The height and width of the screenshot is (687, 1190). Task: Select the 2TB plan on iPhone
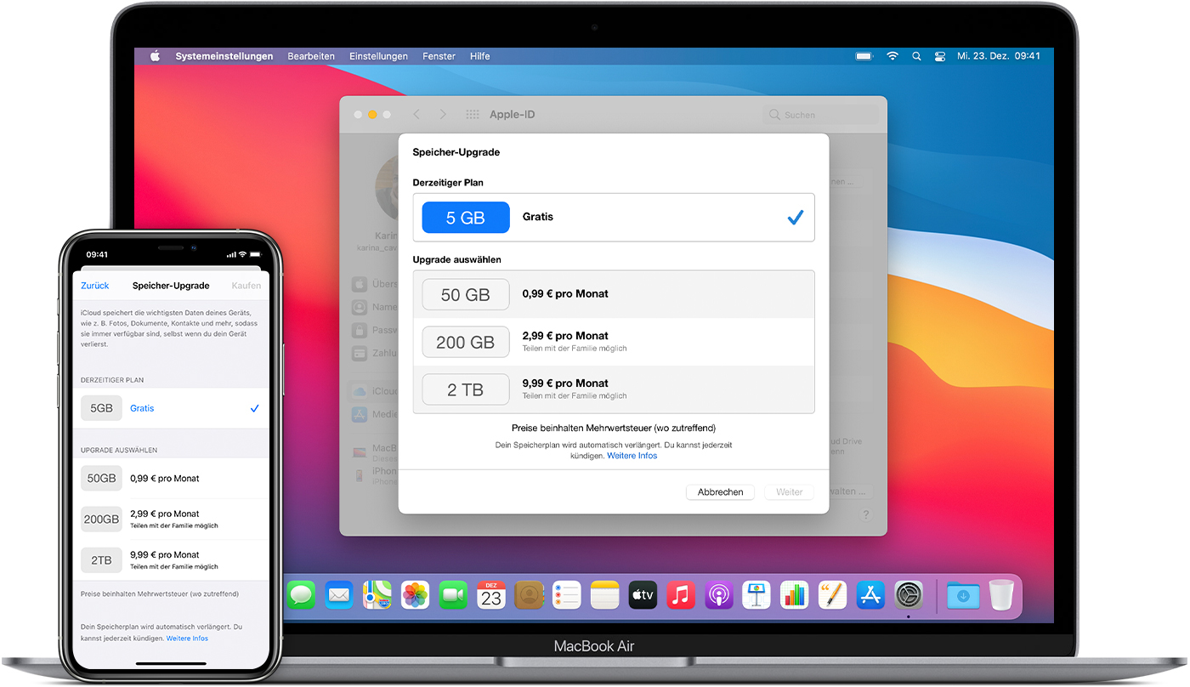click(171, 560)
